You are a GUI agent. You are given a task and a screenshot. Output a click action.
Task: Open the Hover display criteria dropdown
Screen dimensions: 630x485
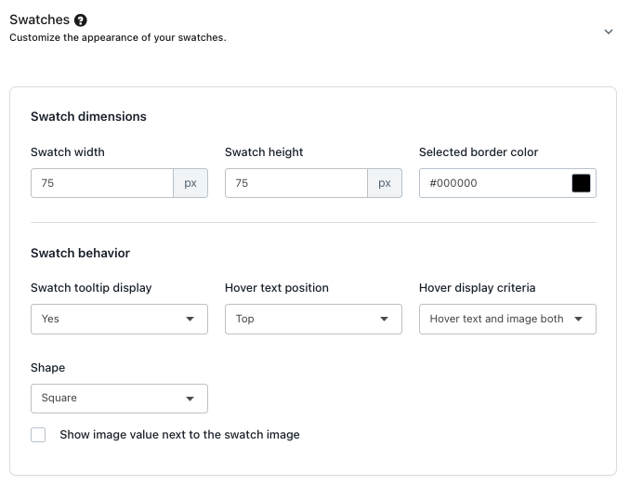[x=507, y=319]
